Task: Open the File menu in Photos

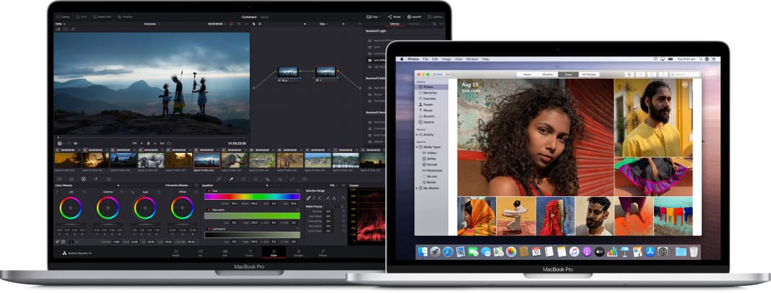Action: [x=426, y=59]
